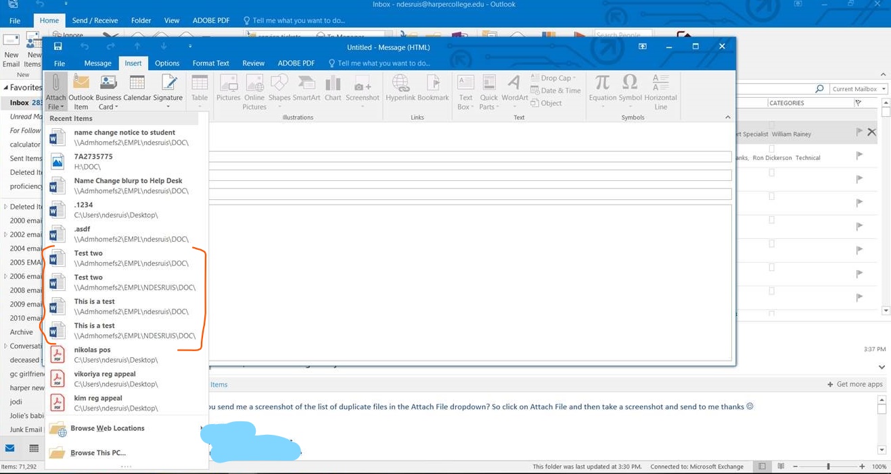This screenshot has width=891, height=474.
Task: Click New Email in the main Outlook window
Action: (11, 49)
